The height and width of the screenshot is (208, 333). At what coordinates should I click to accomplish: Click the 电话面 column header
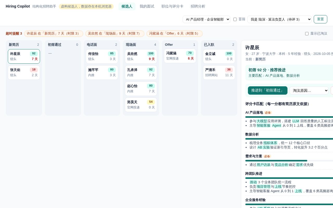(x=102, y=45)
